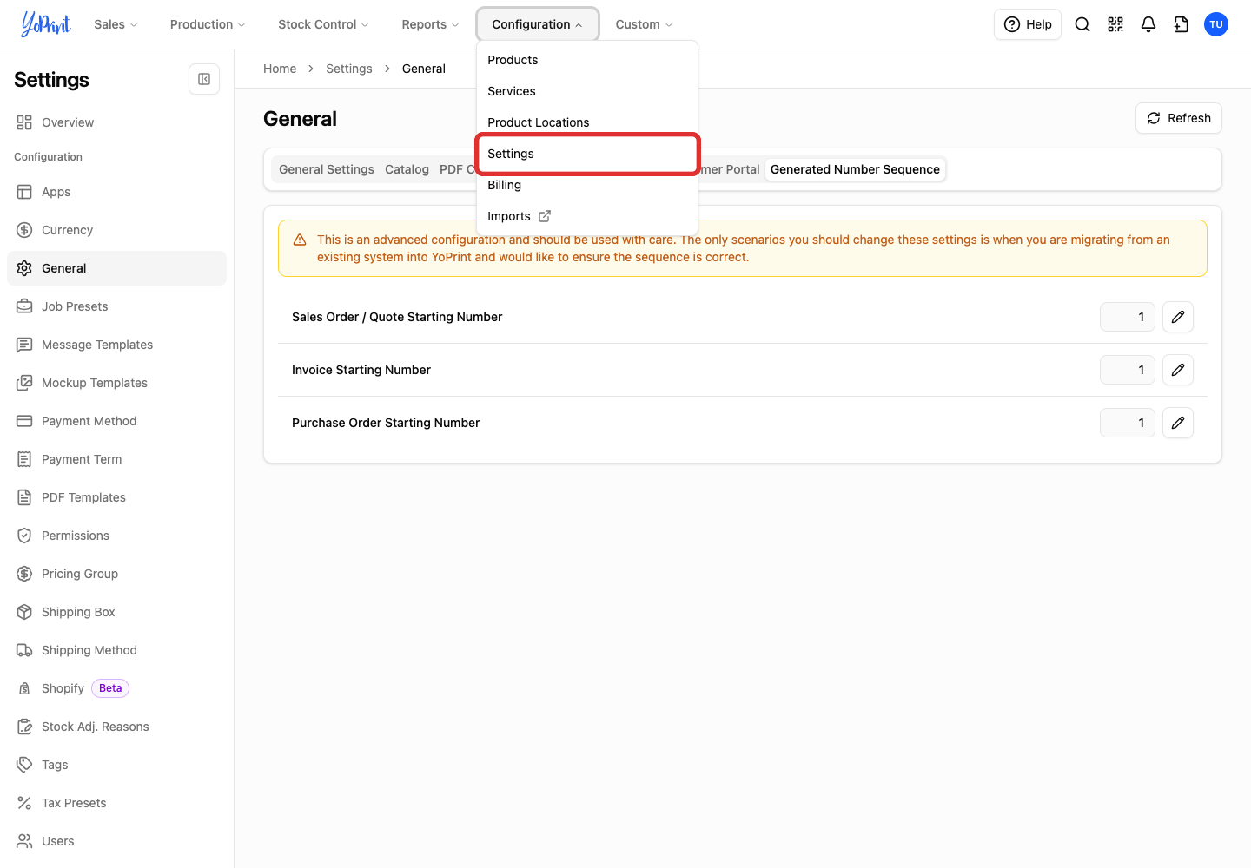
Task: Click the Sales Order starting number field
Action: pos(1128,317)
